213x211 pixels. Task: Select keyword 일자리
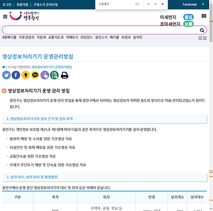(x=137, y=37)
